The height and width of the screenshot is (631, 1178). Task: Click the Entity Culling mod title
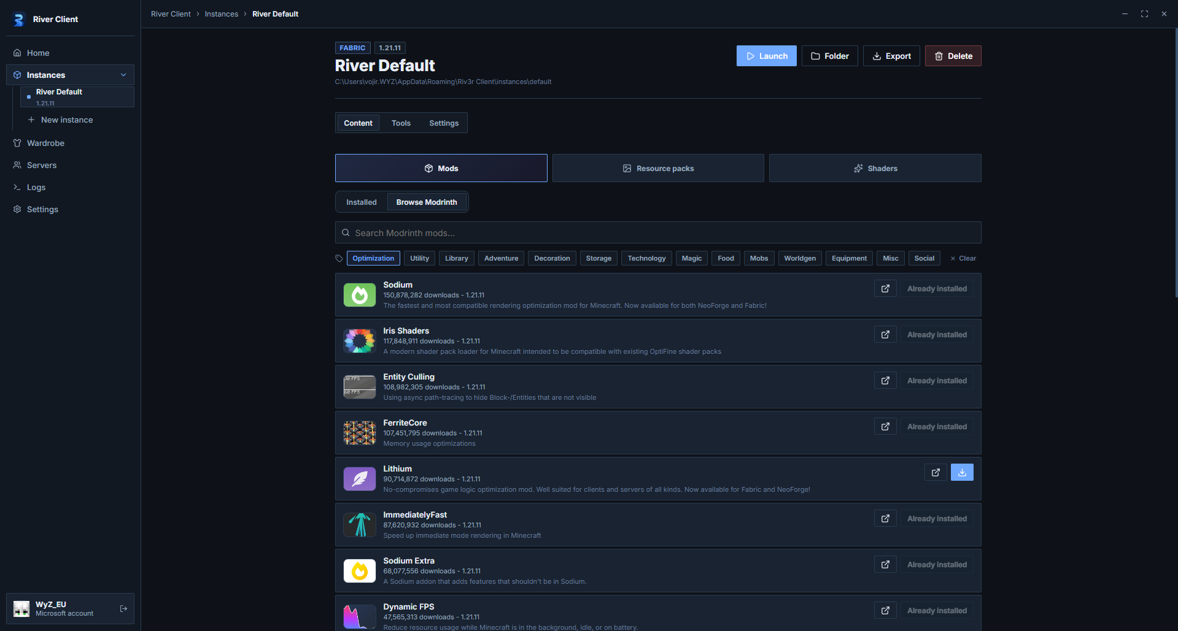point(408,377)
